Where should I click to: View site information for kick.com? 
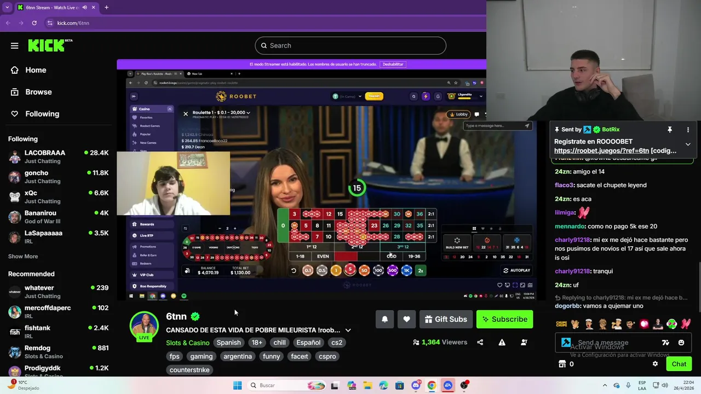click(50, 23)
